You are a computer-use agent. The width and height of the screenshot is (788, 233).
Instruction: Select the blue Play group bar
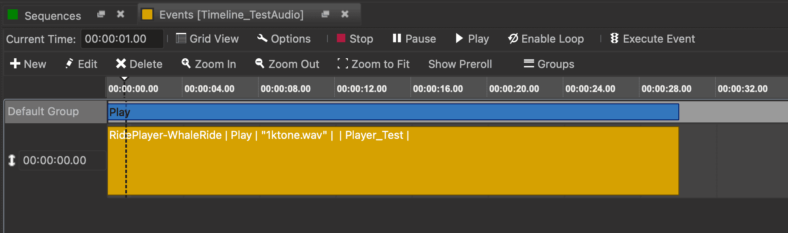tap(394, 112)
